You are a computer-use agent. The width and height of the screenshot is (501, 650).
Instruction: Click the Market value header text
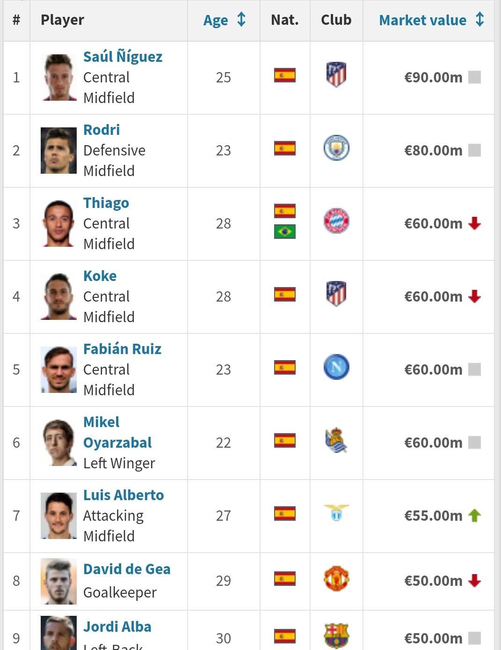pos(422,20)
